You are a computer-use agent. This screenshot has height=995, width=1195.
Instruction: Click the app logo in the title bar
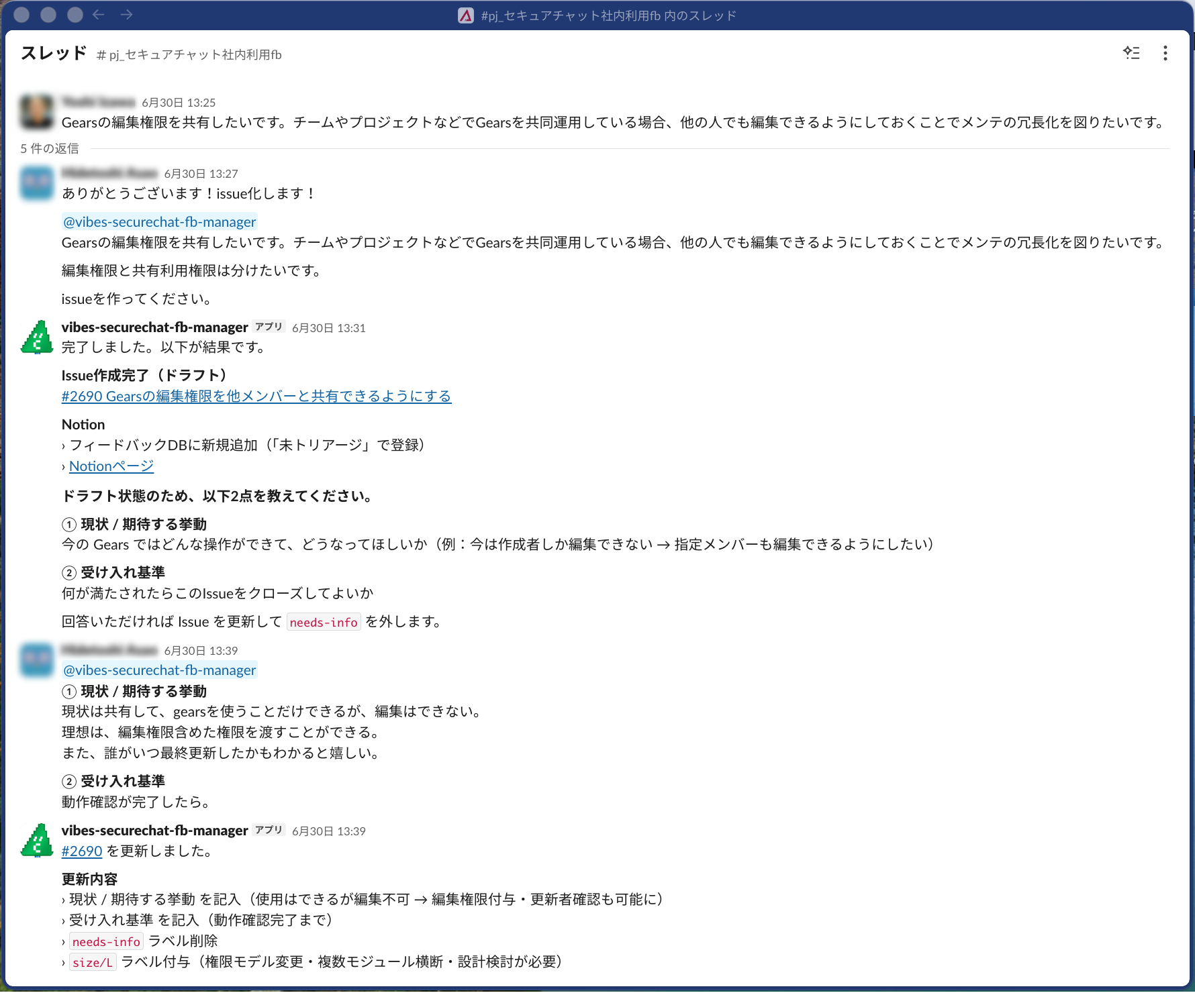click(466, 15)
